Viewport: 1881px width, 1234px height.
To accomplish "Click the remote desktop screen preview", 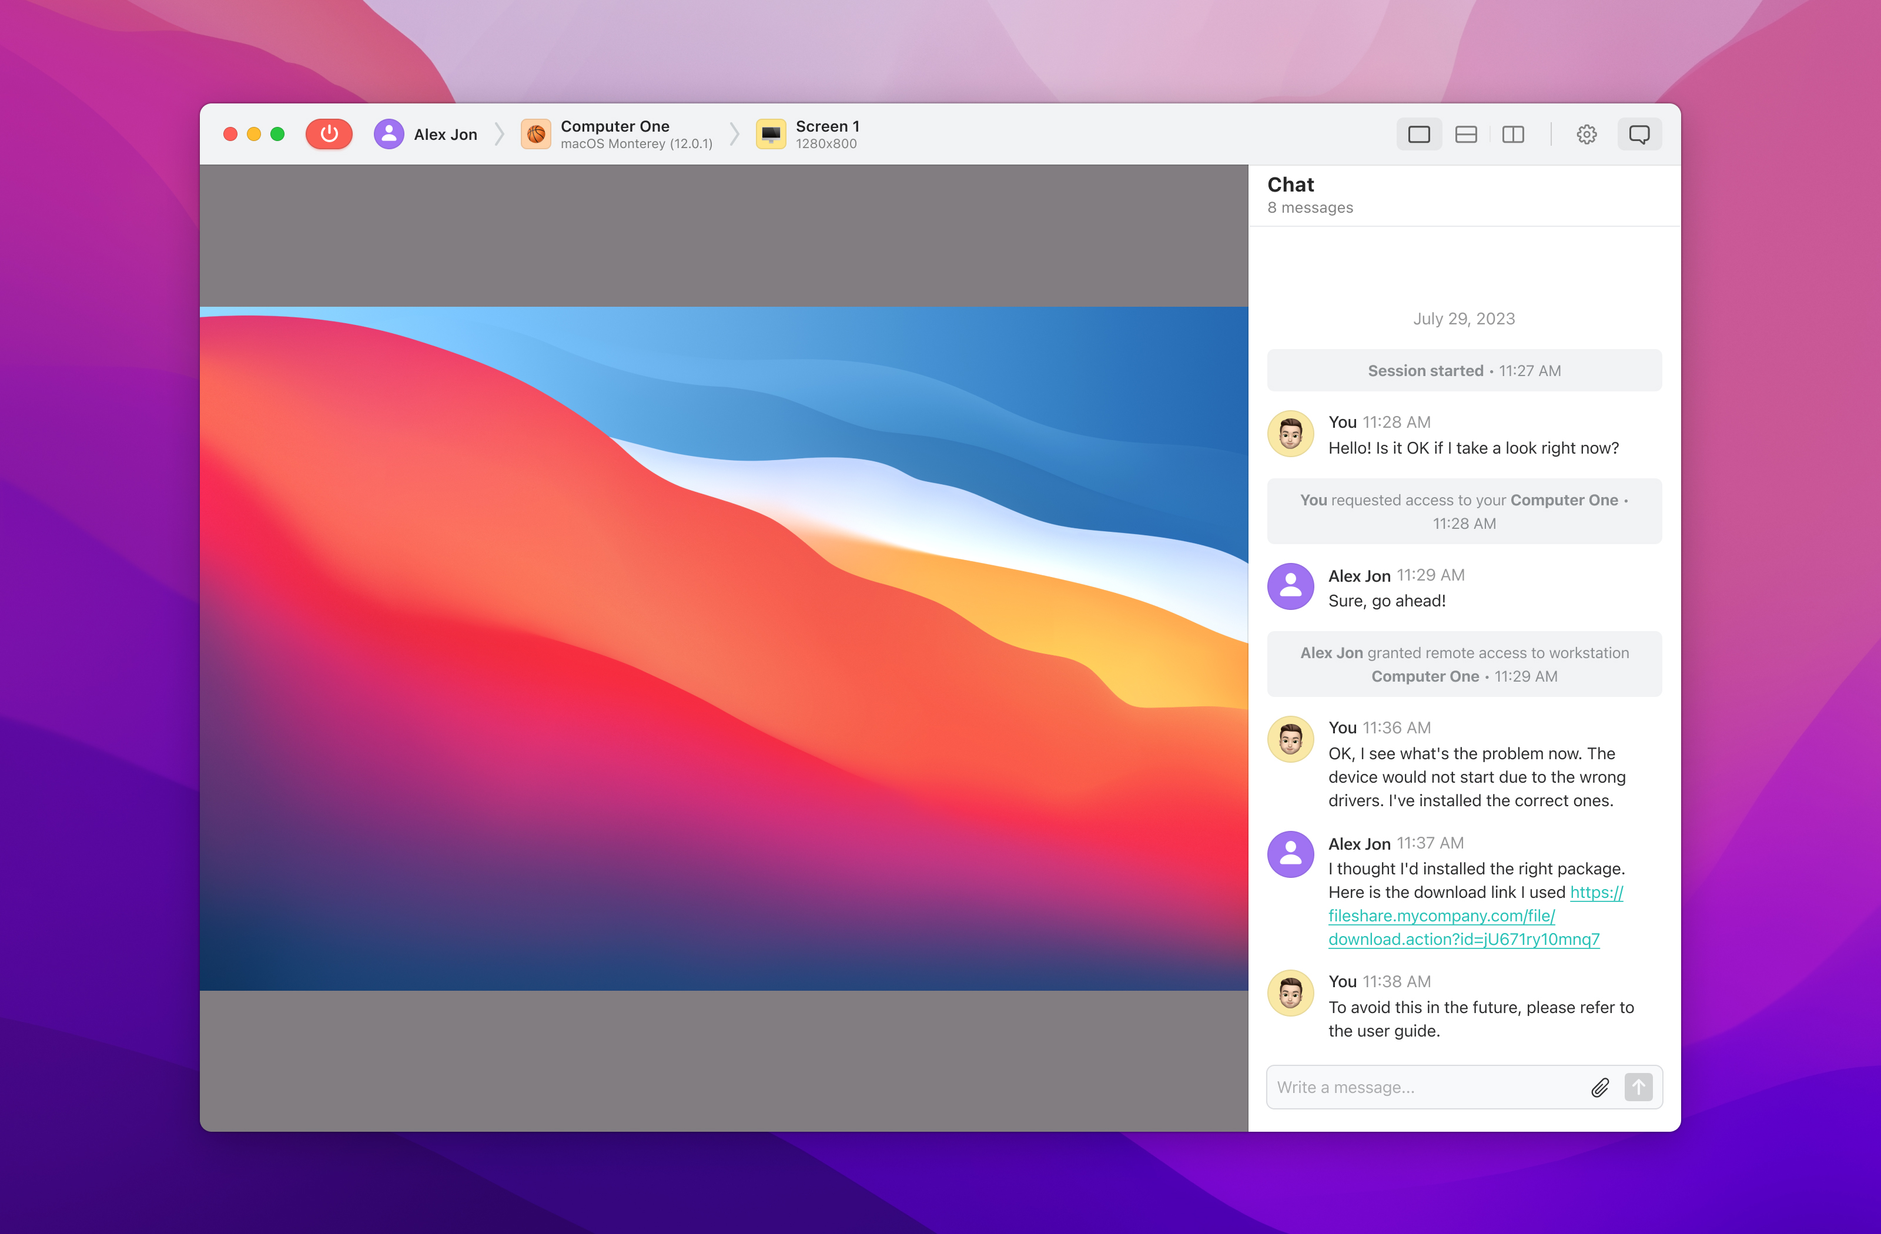I will point(724,648).
